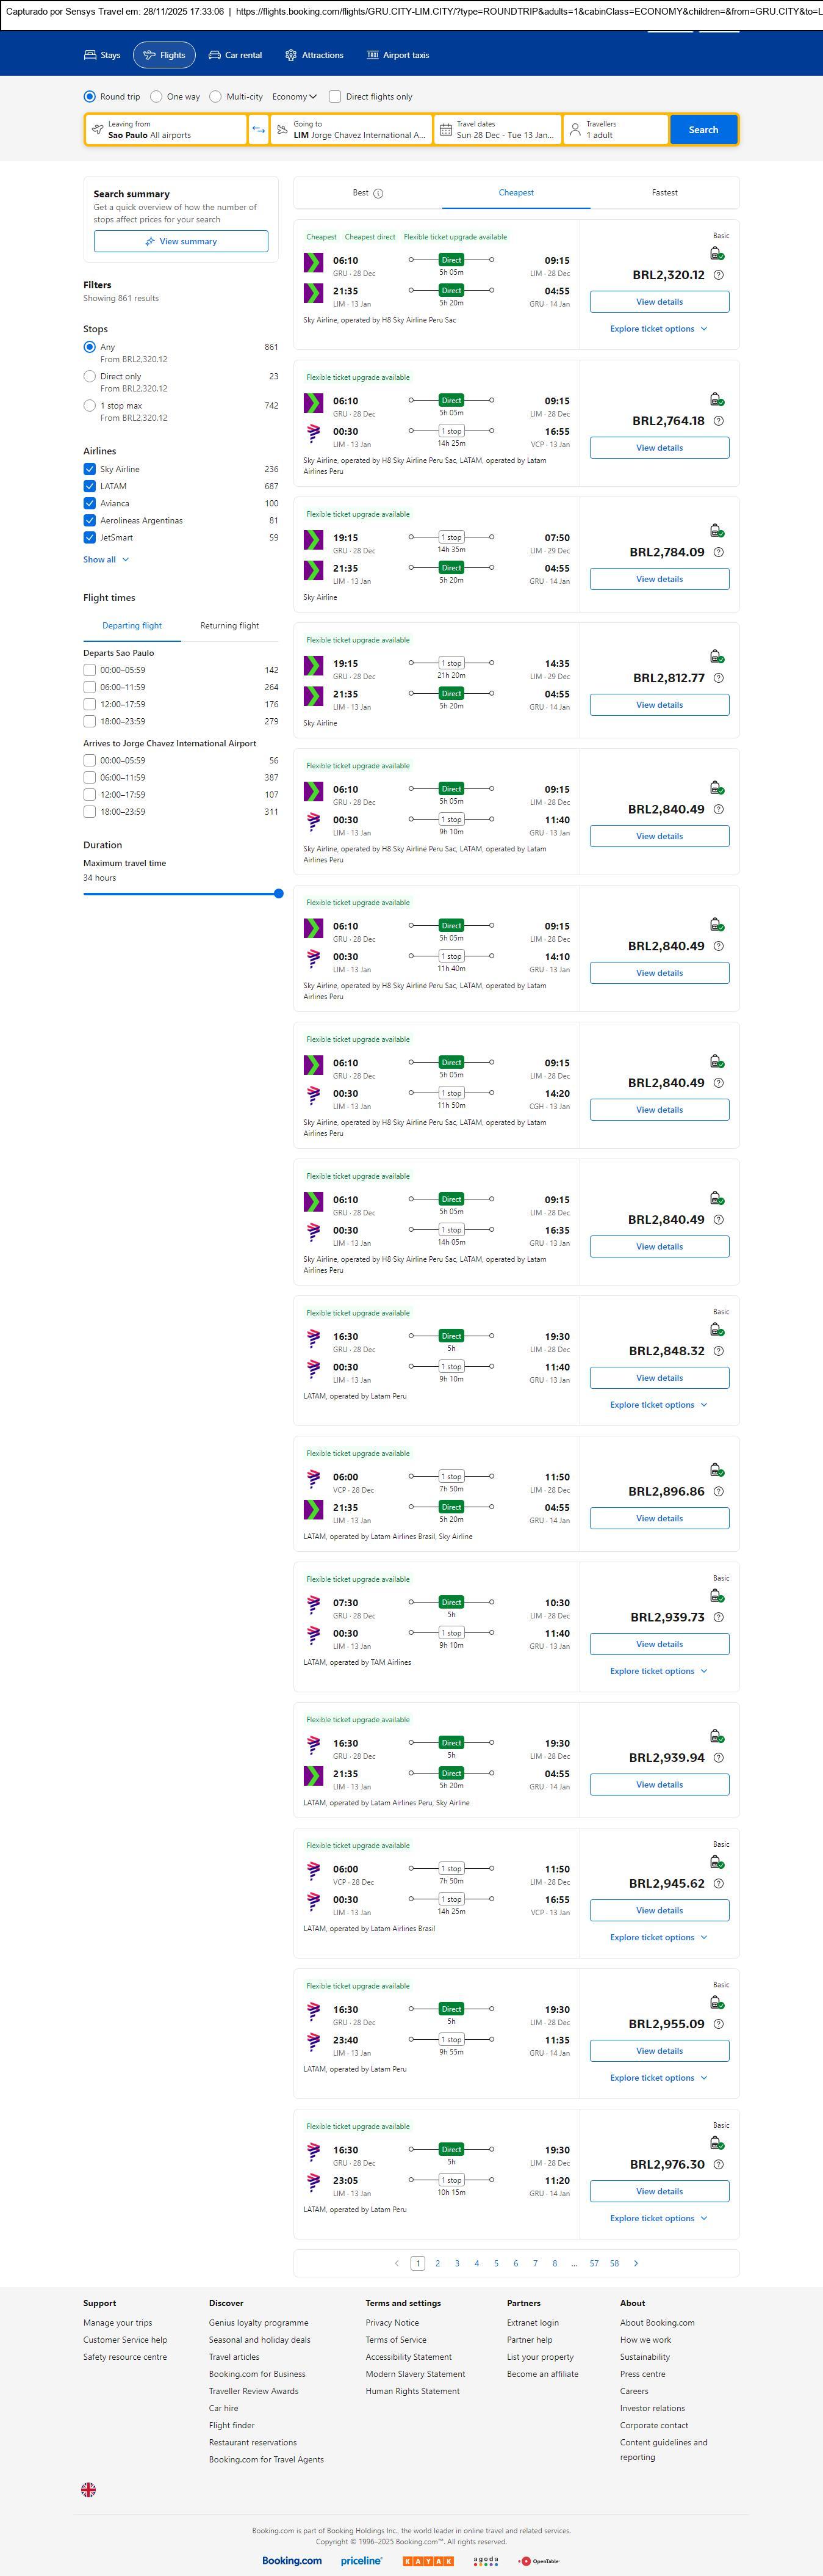Click the info icon beside the Best tab

point(378,193)
